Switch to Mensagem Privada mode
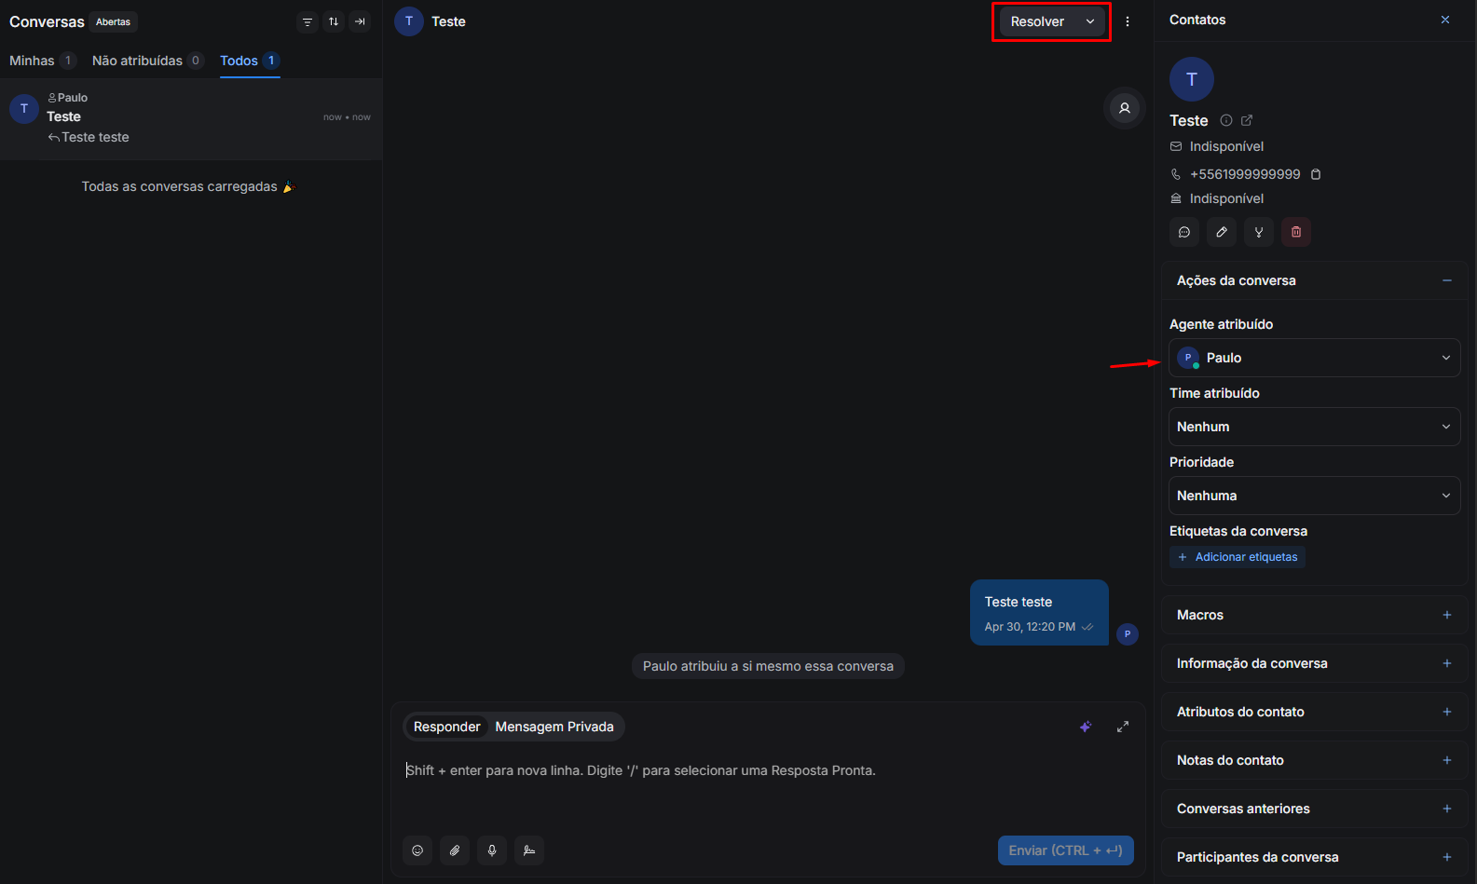Screen dimensions: 1477x884 554,727
